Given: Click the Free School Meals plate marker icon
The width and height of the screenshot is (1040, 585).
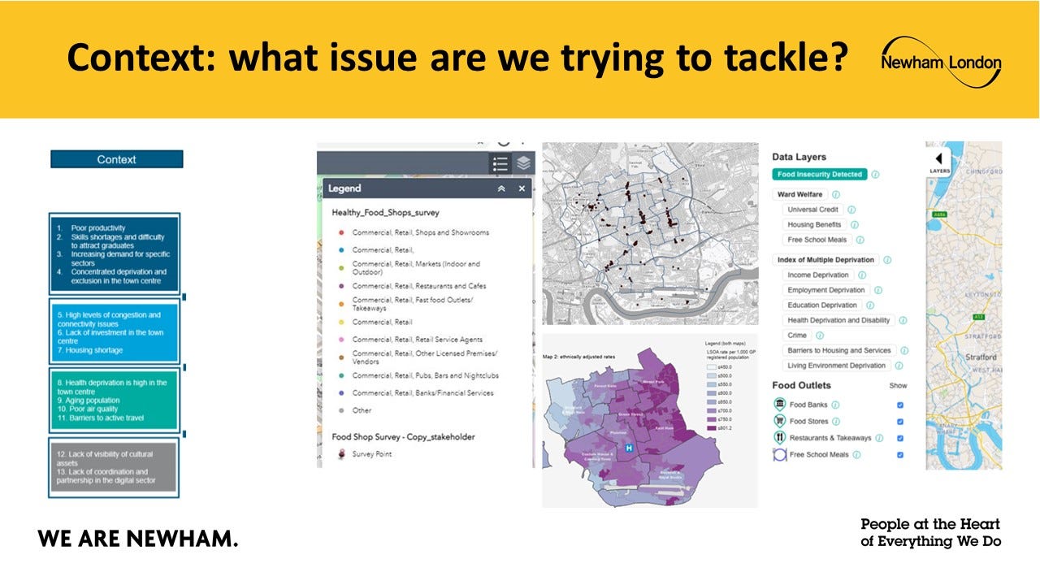Looking at the screenshot, I should click(x=780, y=454).
